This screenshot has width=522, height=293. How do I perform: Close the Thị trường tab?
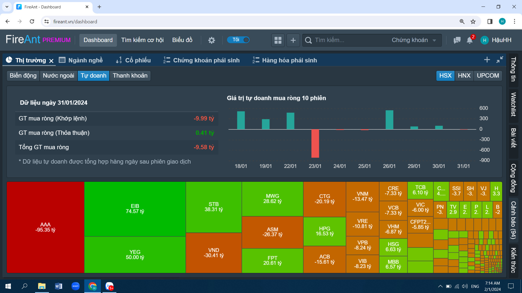pyautogui.click(x=51, y=61)
